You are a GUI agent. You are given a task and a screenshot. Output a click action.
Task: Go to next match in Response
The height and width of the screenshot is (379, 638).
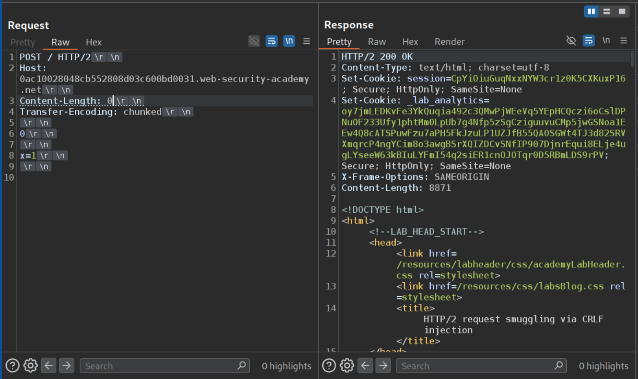[383, 365]
